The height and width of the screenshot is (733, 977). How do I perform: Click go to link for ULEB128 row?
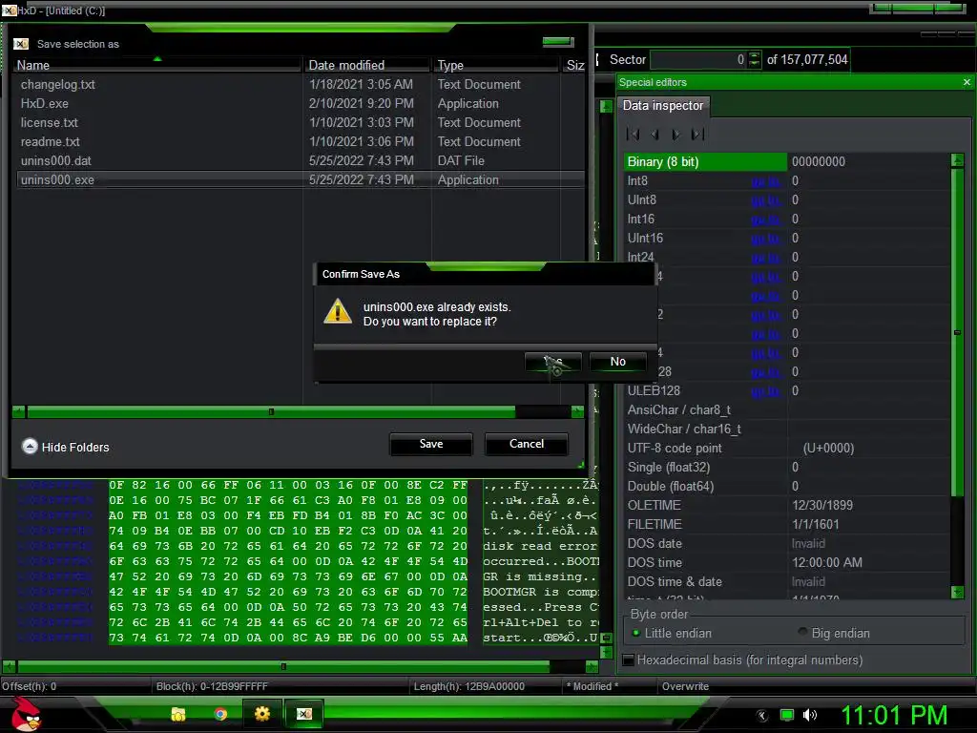coord(765,390)
